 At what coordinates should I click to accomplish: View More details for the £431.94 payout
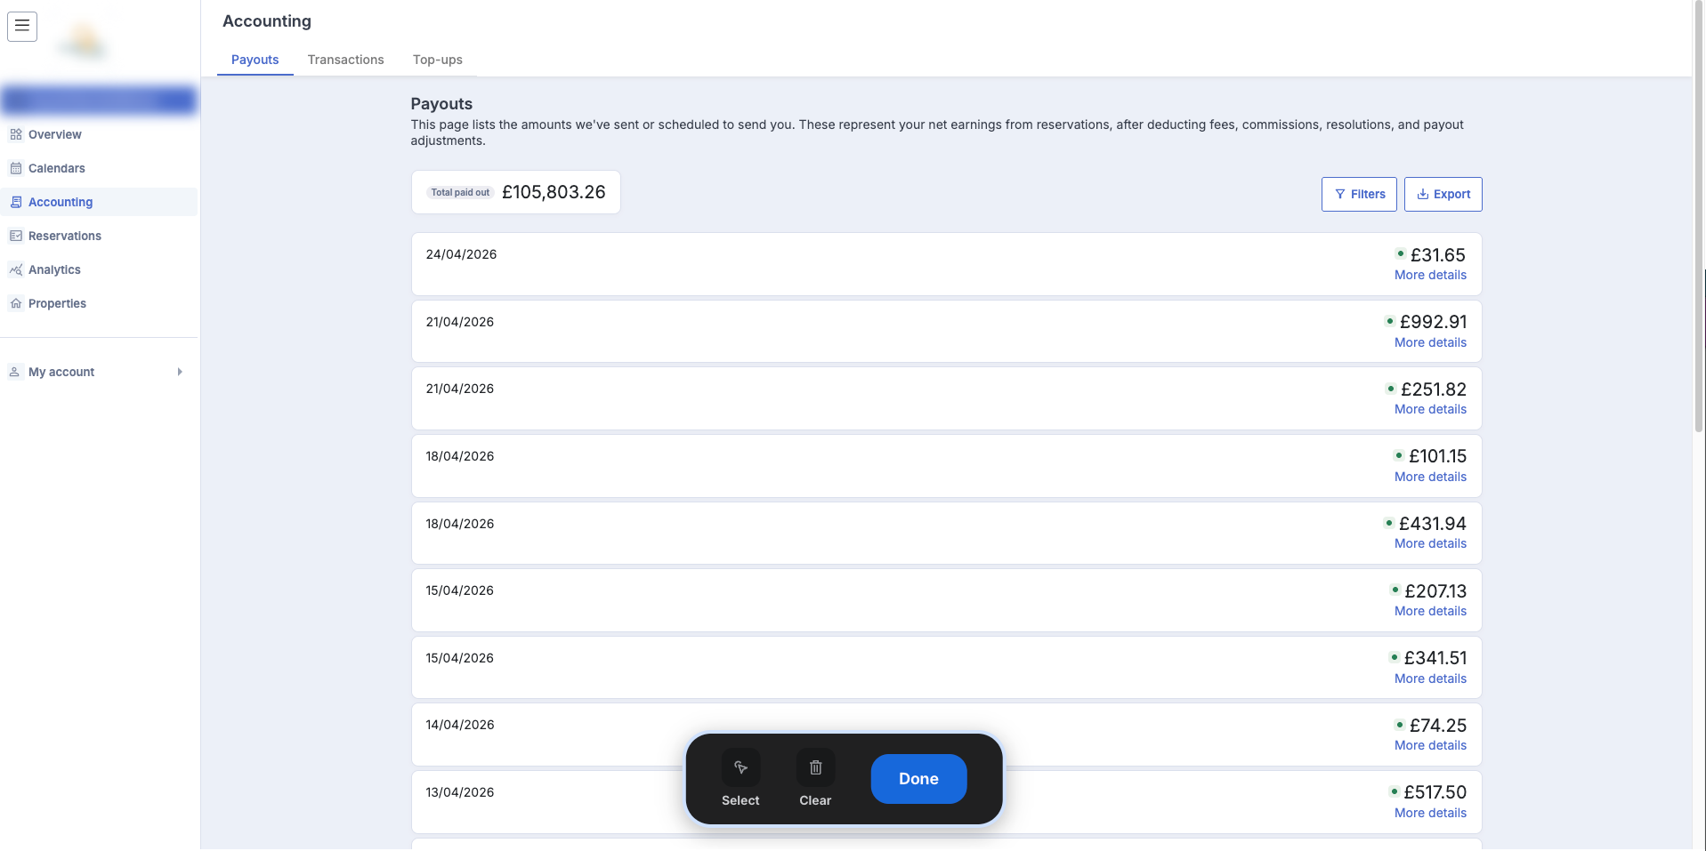coord(1429,543)
